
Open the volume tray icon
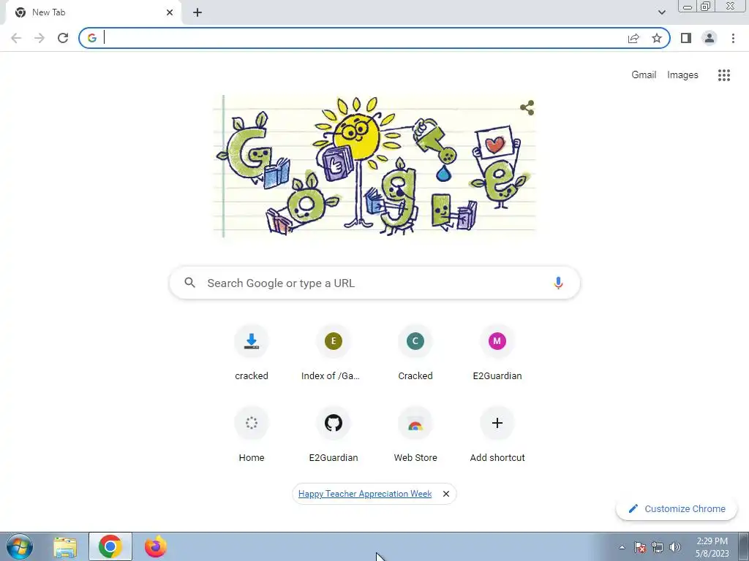[675, 547]
